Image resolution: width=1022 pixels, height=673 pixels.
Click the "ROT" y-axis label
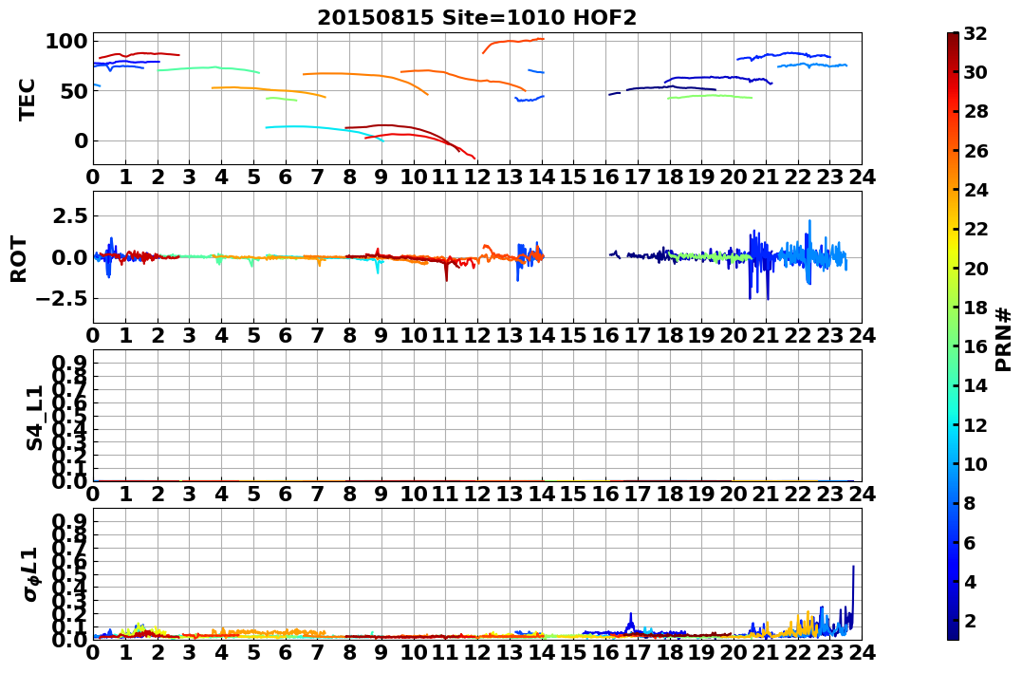click(x=19, y=259)
